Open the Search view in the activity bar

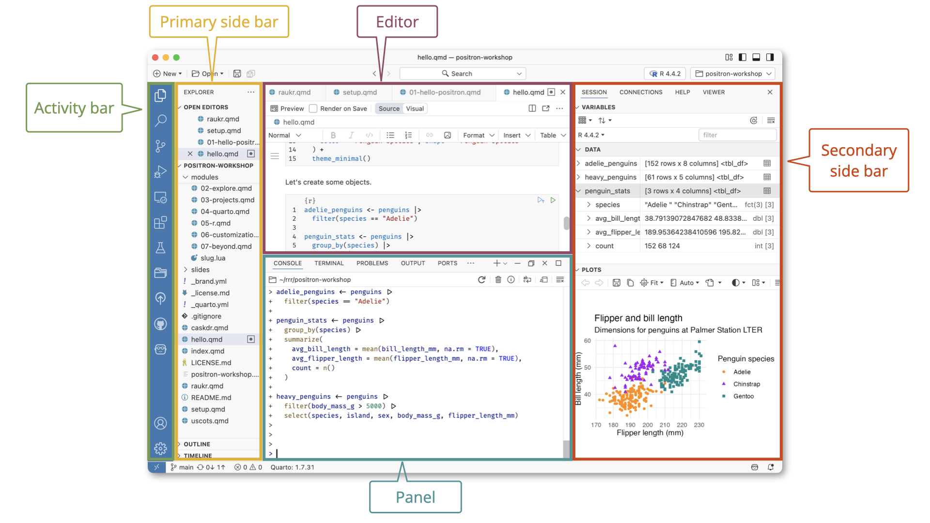click(160, 121)
